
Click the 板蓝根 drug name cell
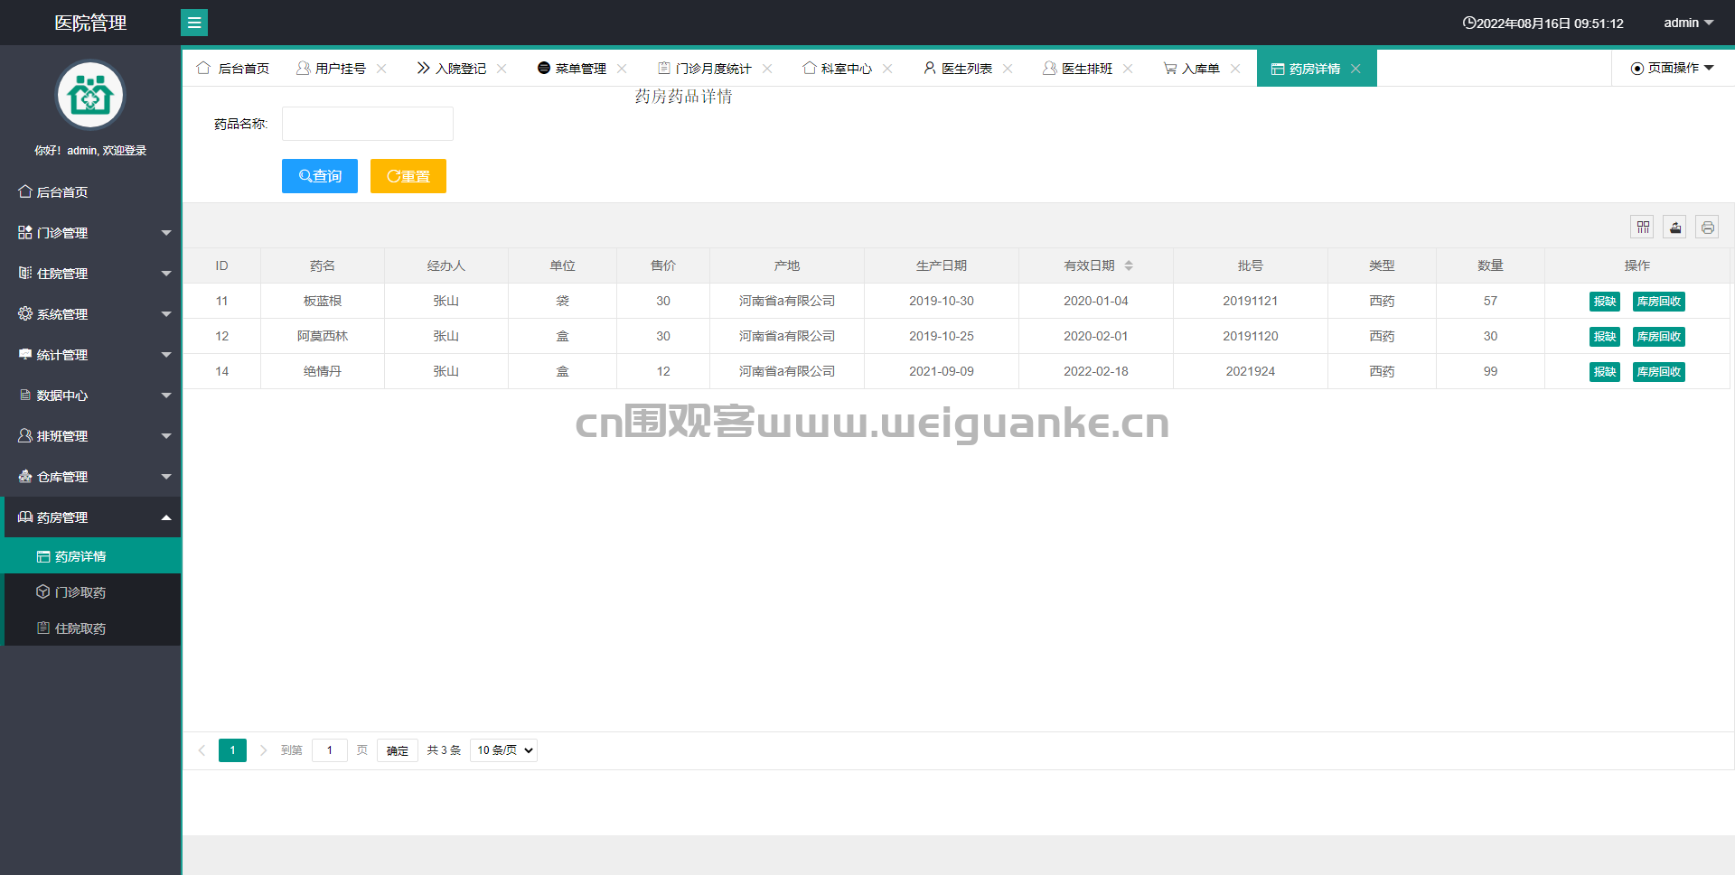point(323,301)
